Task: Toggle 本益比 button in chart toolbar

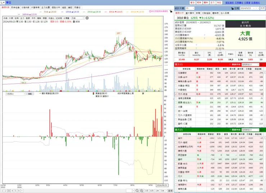Action: click(51, 18)
